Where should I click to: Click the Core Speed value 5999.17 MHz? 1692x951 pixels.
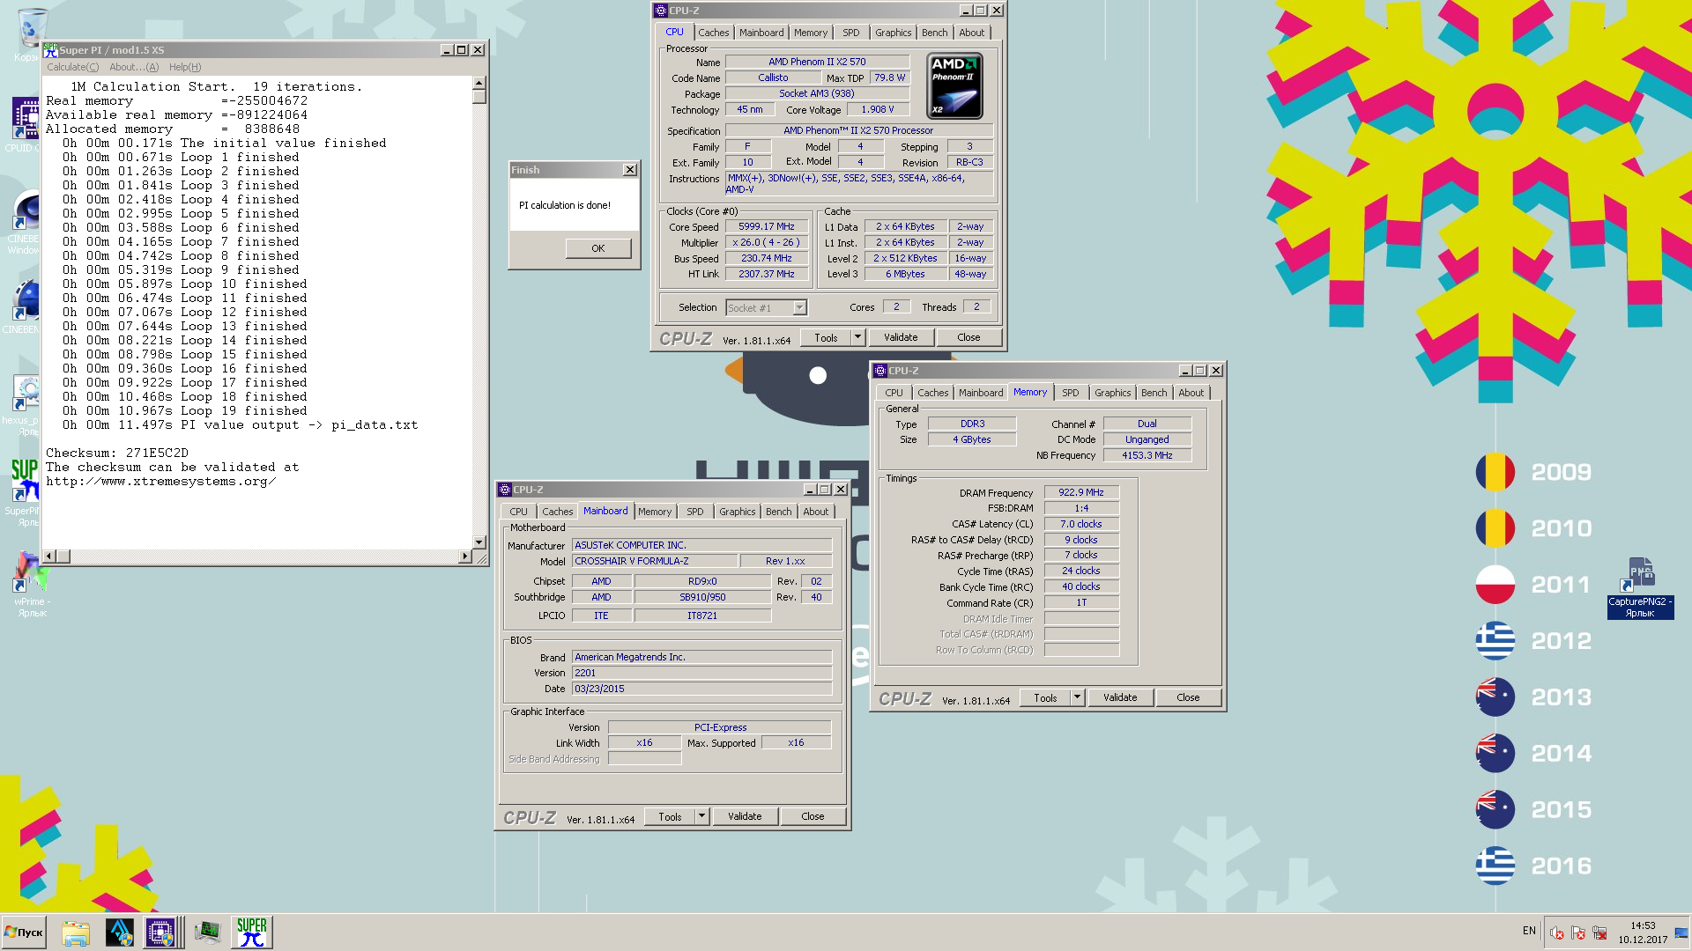tap(767, 226)
